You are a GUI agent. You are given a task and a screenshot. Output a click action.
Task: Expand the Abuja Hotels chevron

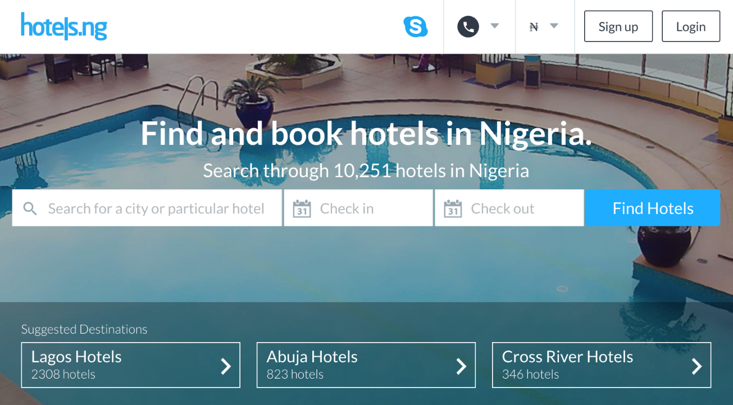461,365
